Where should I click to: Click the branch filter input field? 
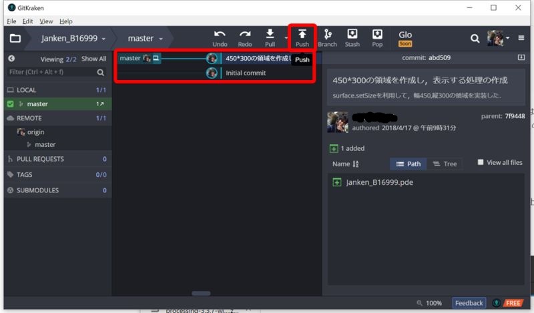tap(51, 72)
